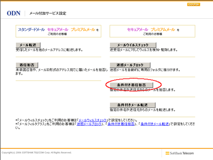Follow the メールウィルスチェック hyperlink in the notes

click(92, 120)
